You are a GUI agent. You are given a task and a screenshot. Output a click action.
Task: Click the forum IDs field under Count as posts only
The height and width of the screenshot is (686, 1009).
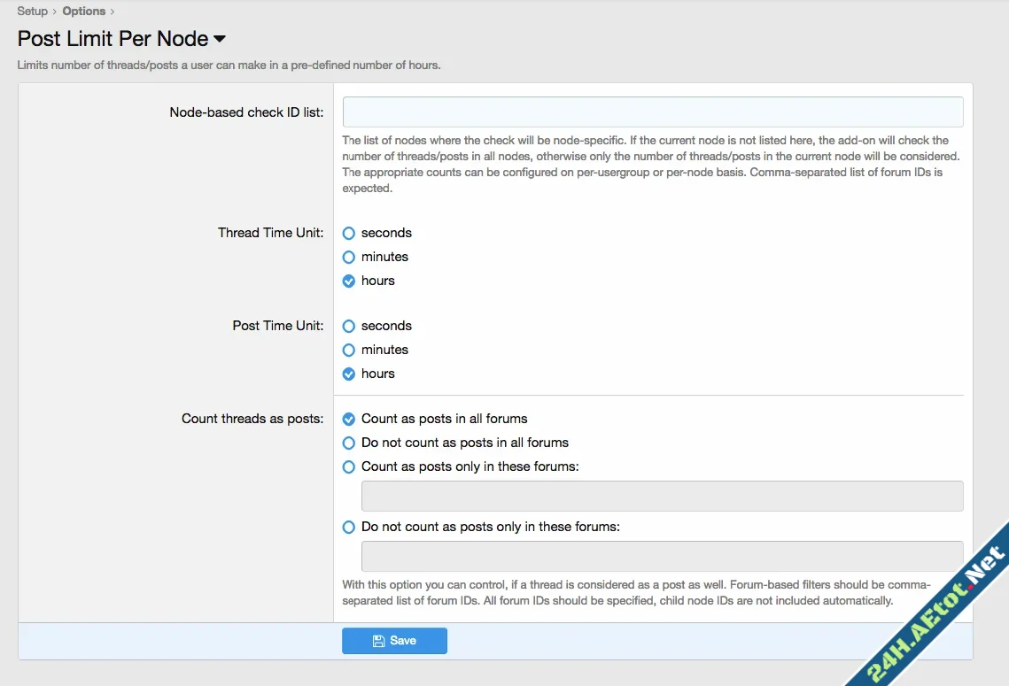point(661,496)
